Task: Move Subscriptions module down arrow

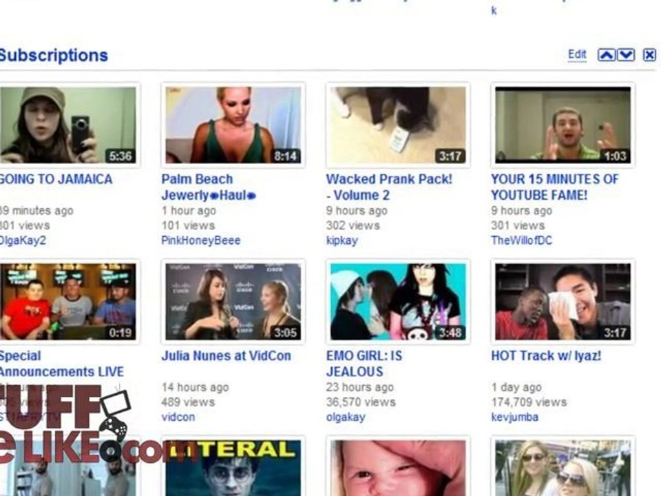Action: 626,55
